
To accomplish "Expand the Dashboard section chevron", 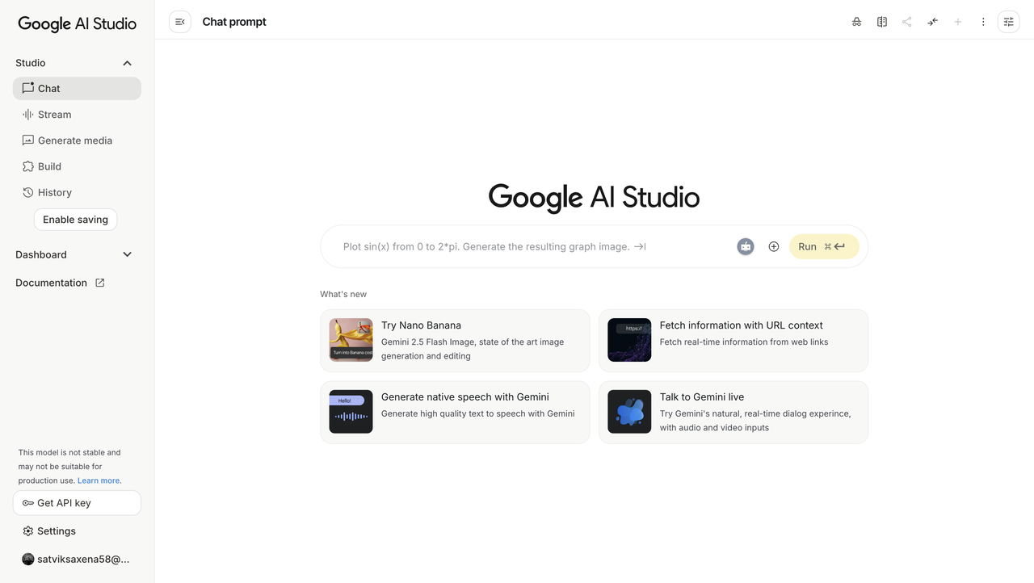I will pyautogui.click(x=127, y=254).
